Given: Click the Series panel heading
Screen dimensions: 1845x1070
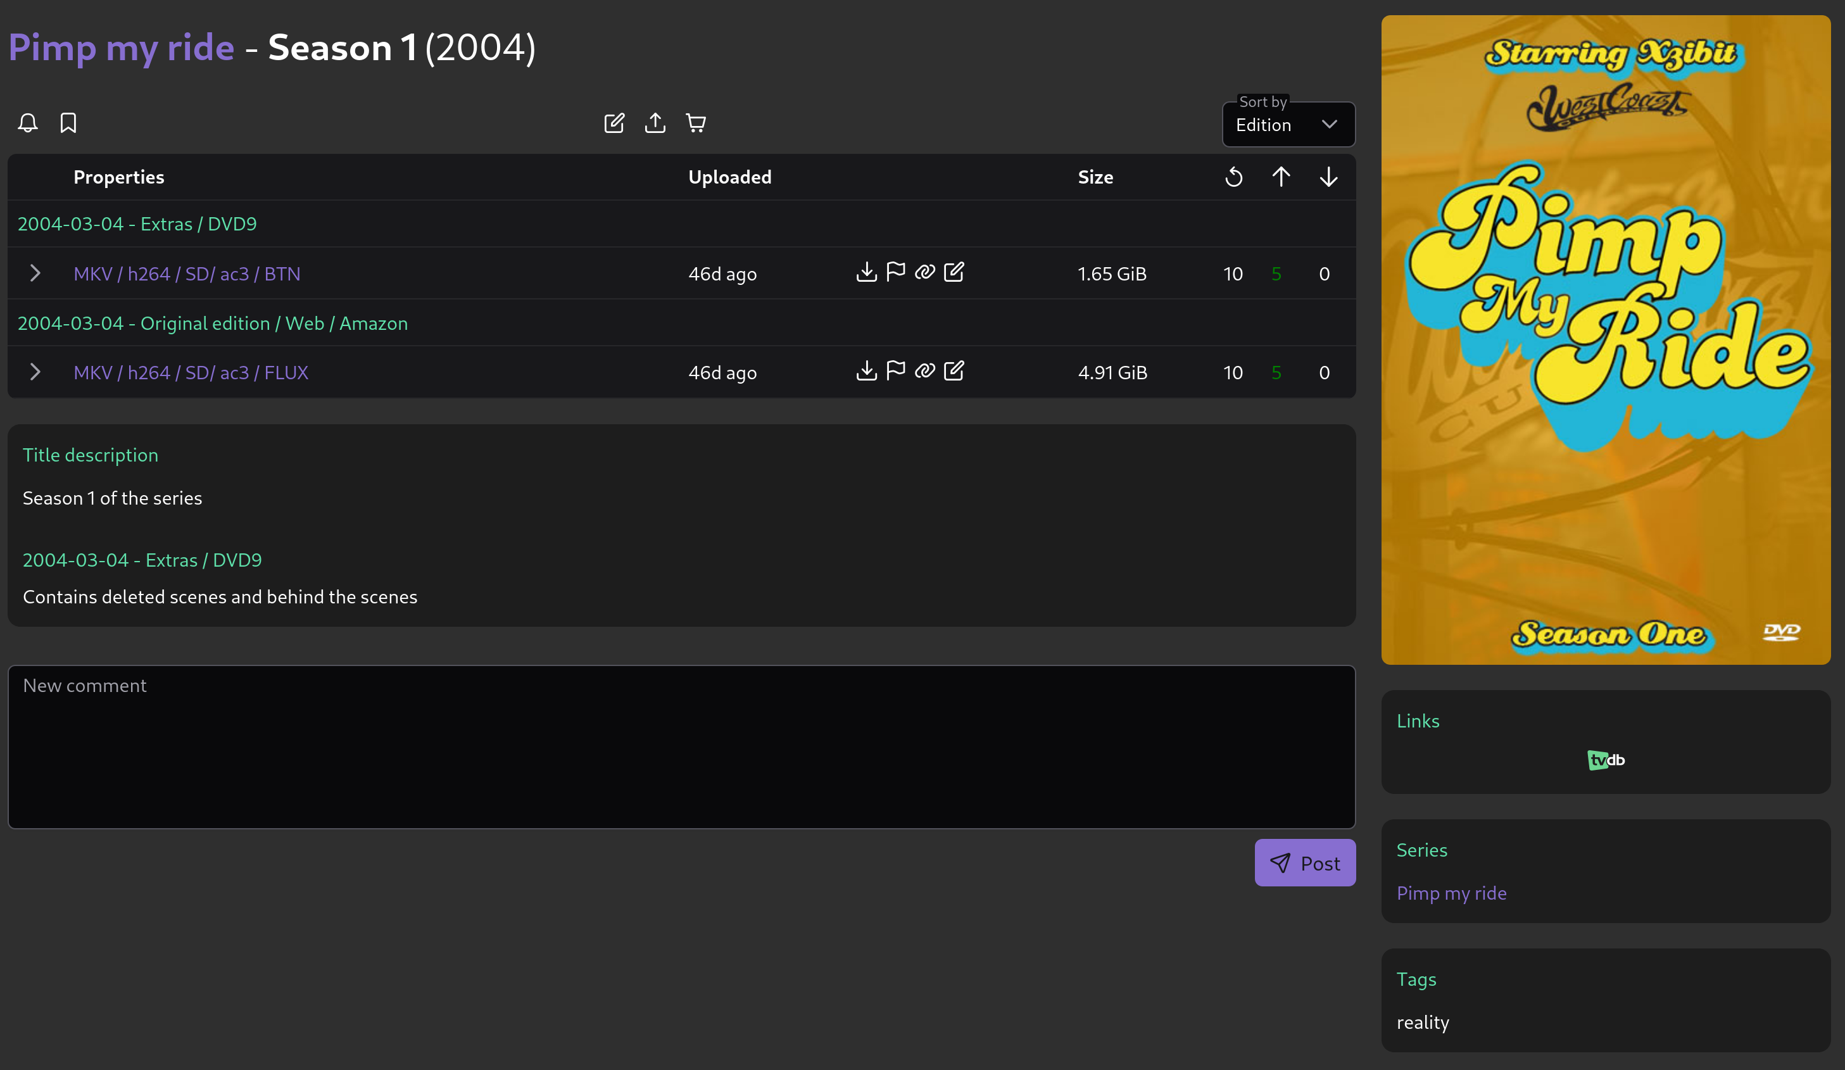Looking at the screenshot, I should pos(1422,850).
